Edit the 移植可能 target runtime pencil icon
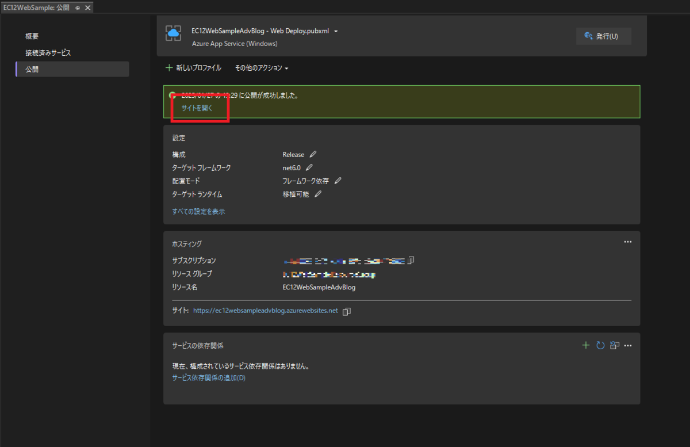Viewport: 690px width, 447px height. point(317,194)
